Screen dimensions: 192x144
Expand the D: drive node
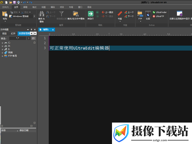coord(2,46)
